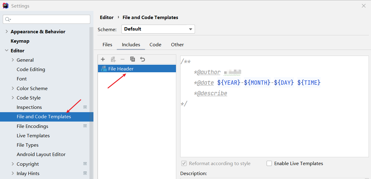Expand Appearance & Behavior section
Image resolution: width=371 pixels, height=179 pixels.
tap(7, 31)
